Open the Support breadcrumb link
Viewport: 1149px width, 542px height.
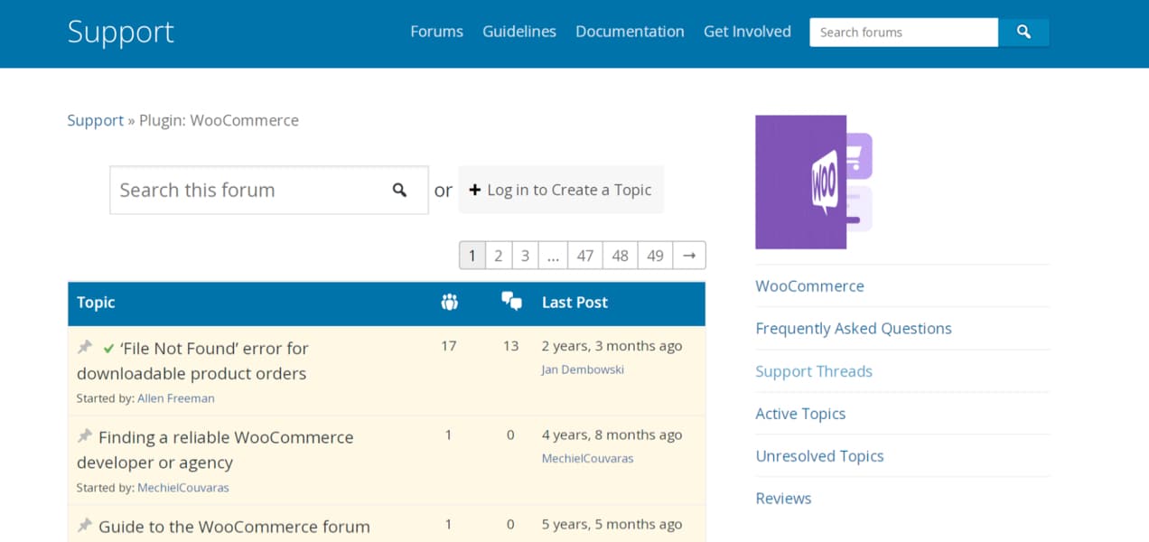click(95, 120)
